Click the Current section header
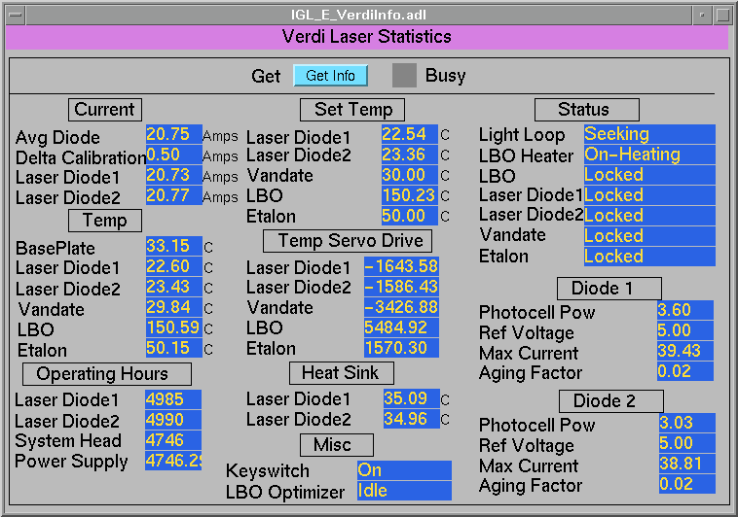Image resolution: width=738 pixels, height=517 pixels. pyautogui.click(x=105, y=110)
